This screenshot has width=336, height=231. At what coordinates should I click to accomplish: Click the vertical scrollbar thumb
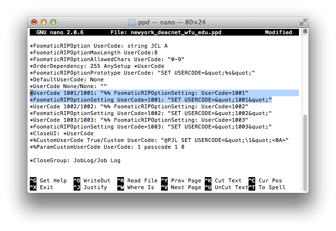(x=305, y=153)
